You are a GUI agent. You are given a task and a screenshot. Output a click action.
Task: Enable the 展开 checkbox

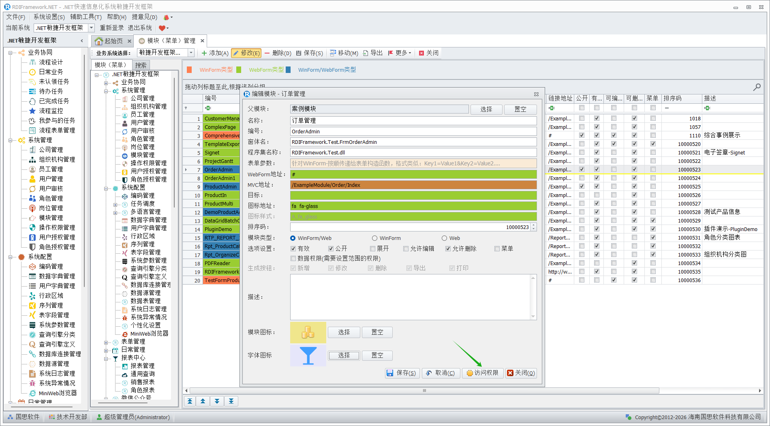(372, 249)
